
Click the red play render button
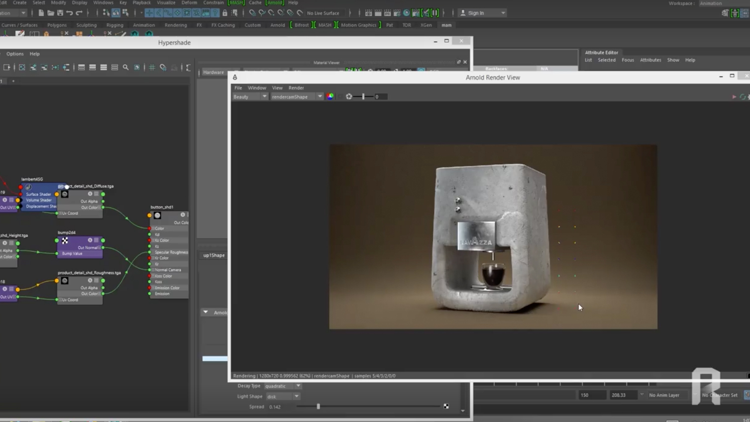coord(734,97)
